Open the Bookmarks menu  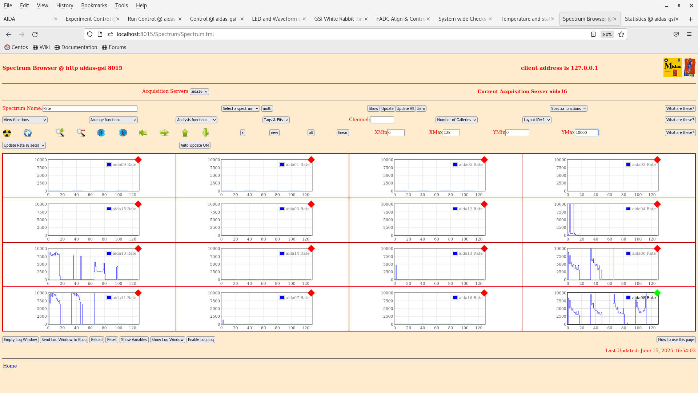(94, 5)
